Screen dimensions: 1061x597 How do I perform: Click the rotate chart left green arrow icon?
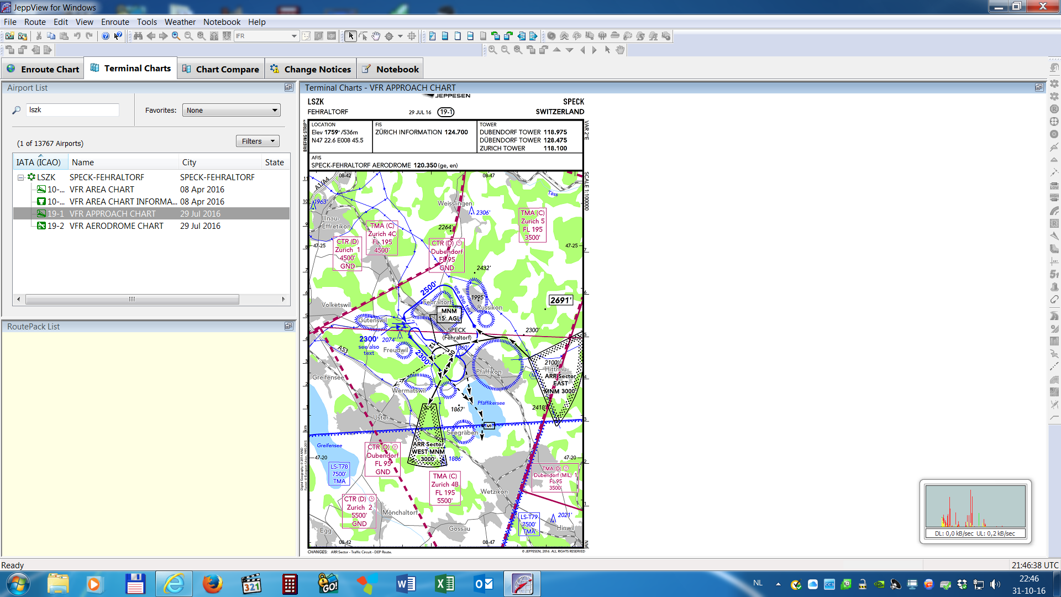pos(496,36)
